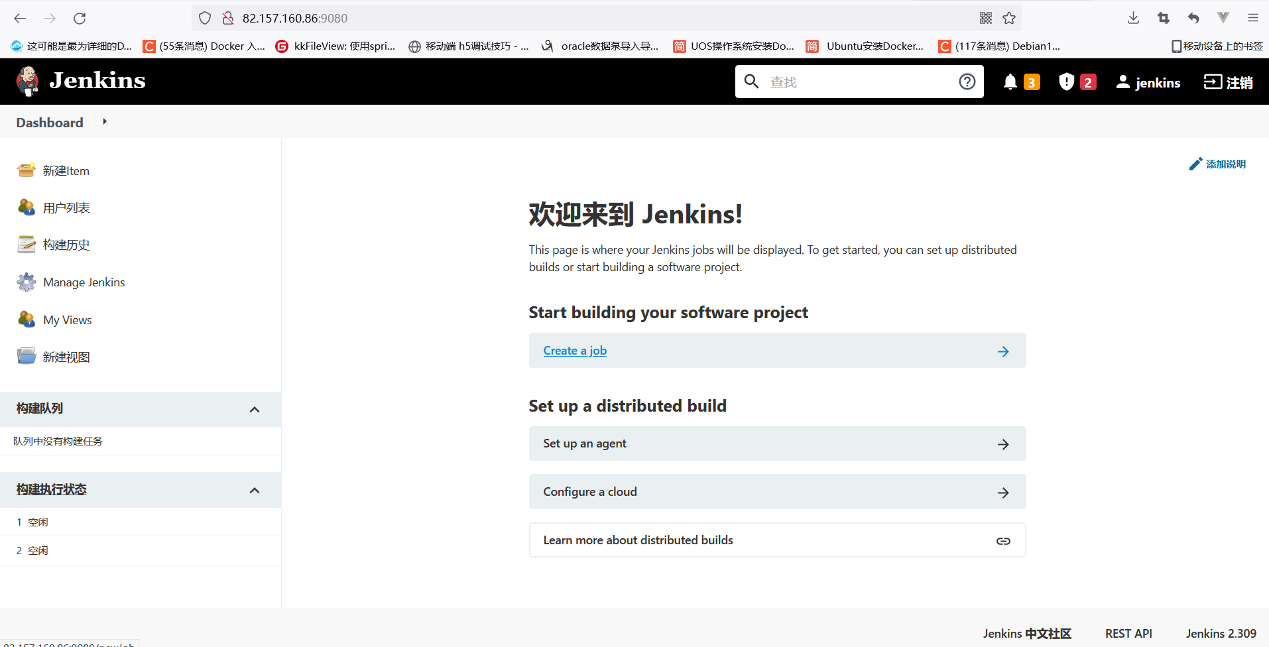The height and width of the screenshot is (647, 1269).
Task: Click the 添加说明 pencil icon
Action: pyautogui.click(x=1195, y=164)
